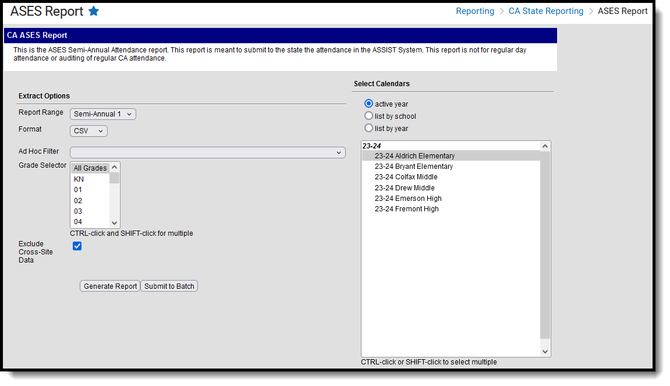Click the 23-24 year header in calendar list
The height and width of the screenshot is (386, 670).
click(x=372, y=146)
